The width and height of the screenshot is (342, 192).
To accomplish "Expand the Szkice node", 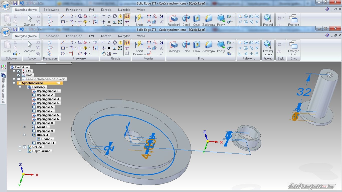I will coord(20,147).
